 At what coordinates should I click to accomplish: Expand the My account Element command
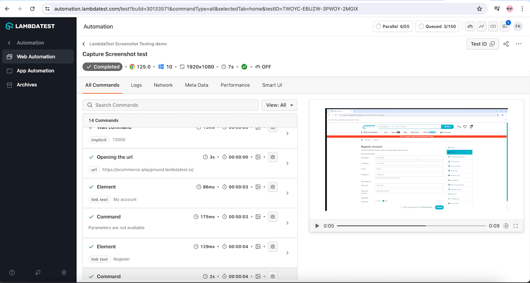287,193
